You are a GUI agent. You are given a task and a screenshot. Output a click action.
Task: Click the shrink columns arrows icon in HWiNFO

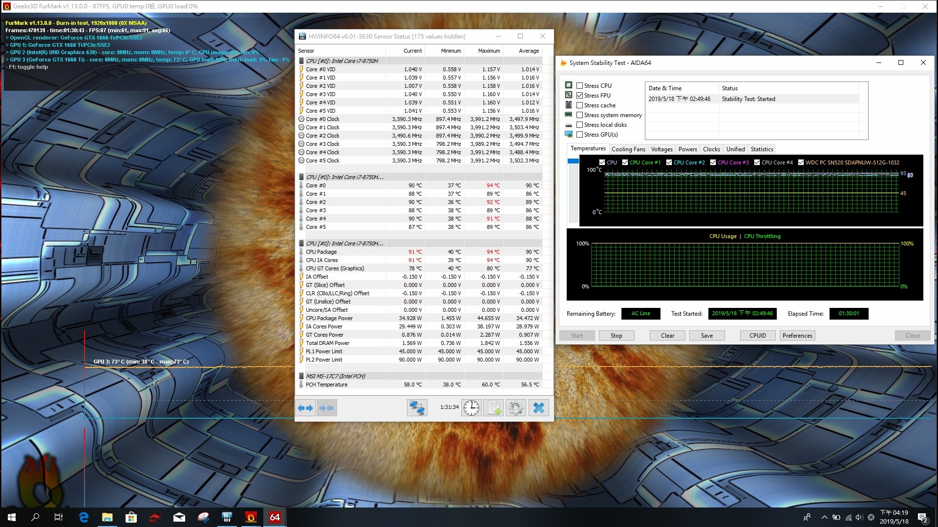tap(326, 408)
